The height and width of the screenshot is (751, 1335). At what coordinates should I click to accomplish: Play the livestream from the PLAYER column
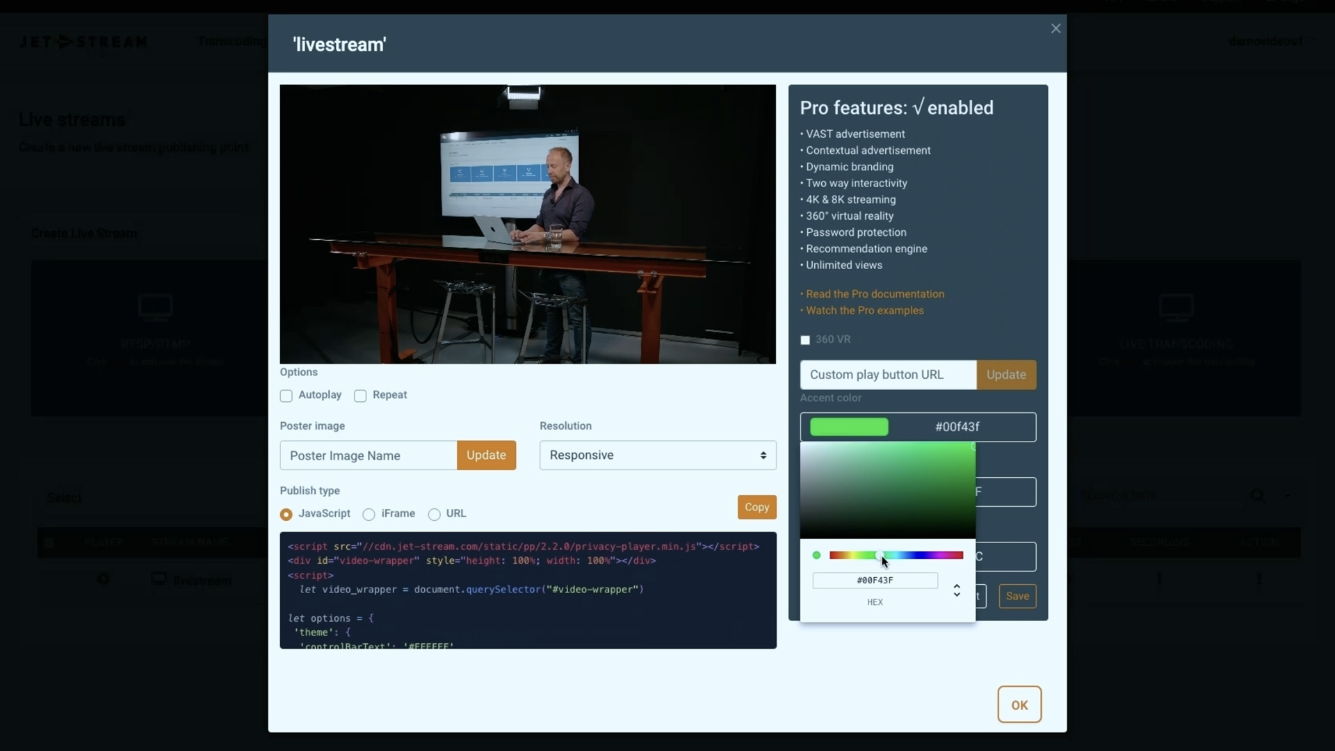104,579
